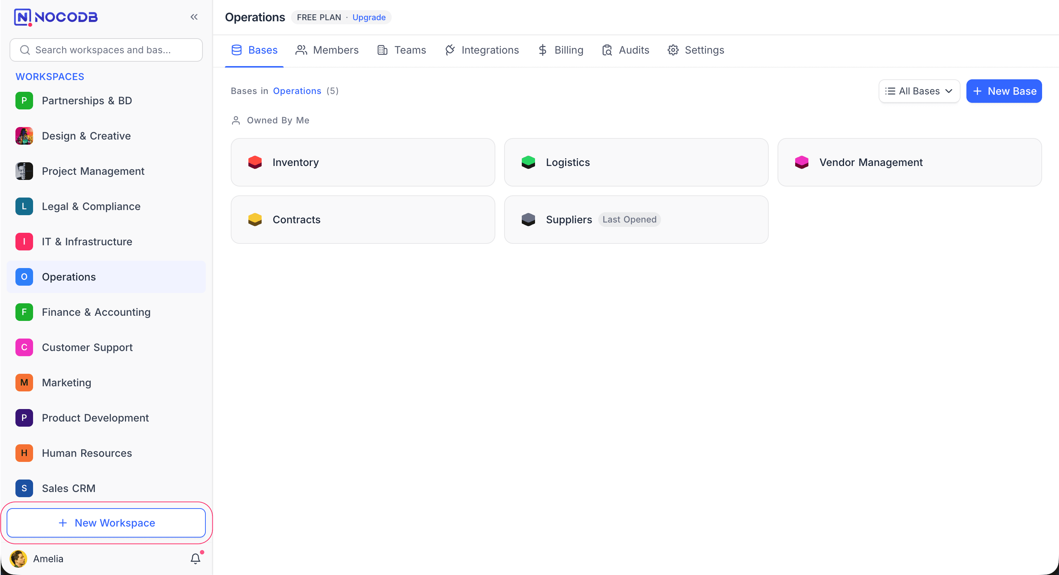The image size is (1059, 575).
Task: Focus the search workspaces input field
Action: click(107, 50)
